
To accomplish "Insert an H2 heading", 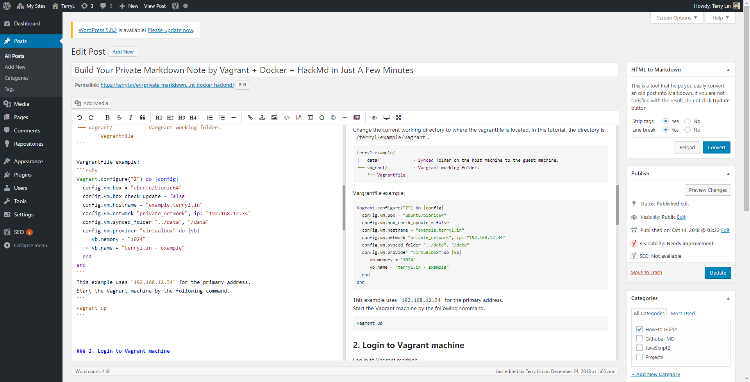I will pyautogui.click(x=170, y=118).
